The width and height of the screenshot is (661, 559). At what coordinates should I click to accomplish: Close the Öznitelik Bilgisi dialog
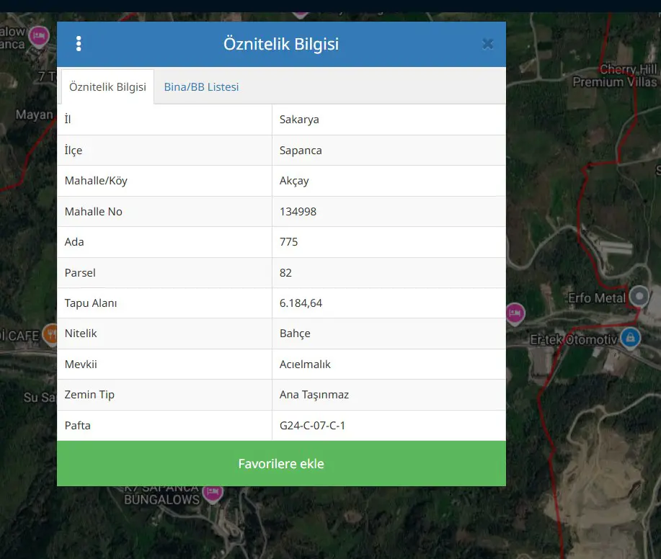(488, 44)
